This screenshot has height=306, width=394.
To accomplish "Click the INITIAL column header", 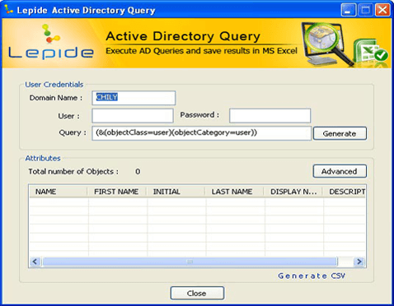I will [x=176, y=192].
